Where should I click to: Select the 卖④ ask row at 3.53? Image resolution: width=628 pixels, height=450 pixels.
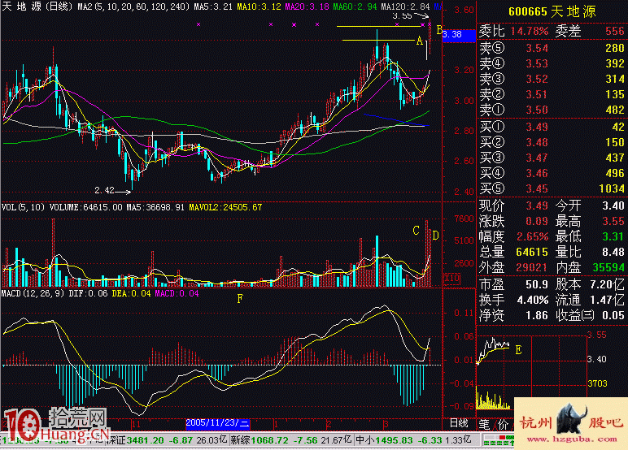pos(552,63)
